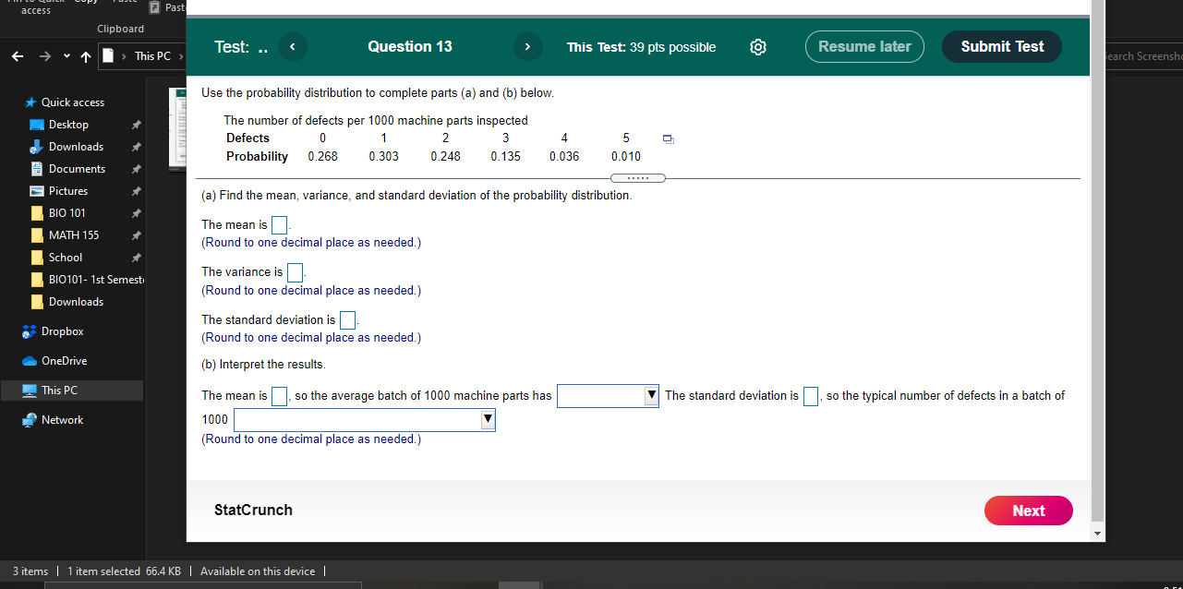Unpin MATH 155 from Quick access
This screenshot has width=1183, height=589.
point(136,234)
